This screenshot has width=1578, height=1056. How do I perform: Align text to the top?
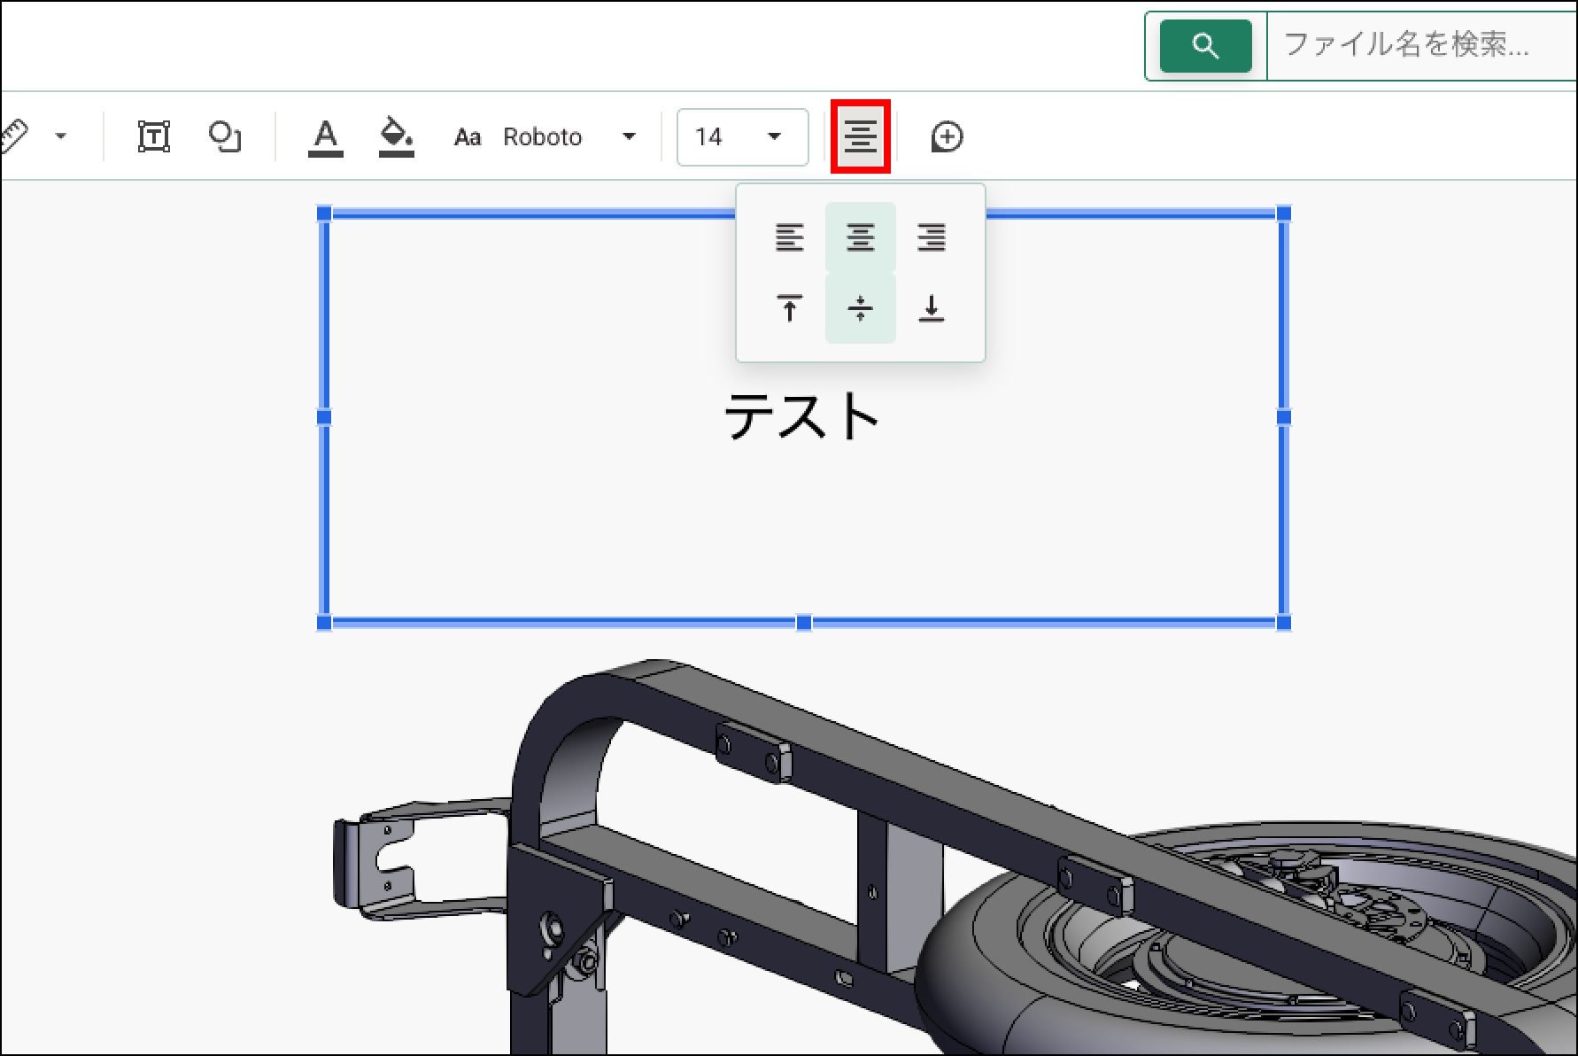[x=789, y=308]
